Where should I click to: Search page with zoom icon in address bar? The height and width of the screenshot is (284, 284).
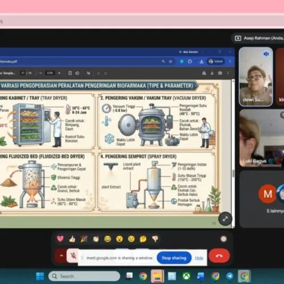pyautogui.click(x=163, y=61)
